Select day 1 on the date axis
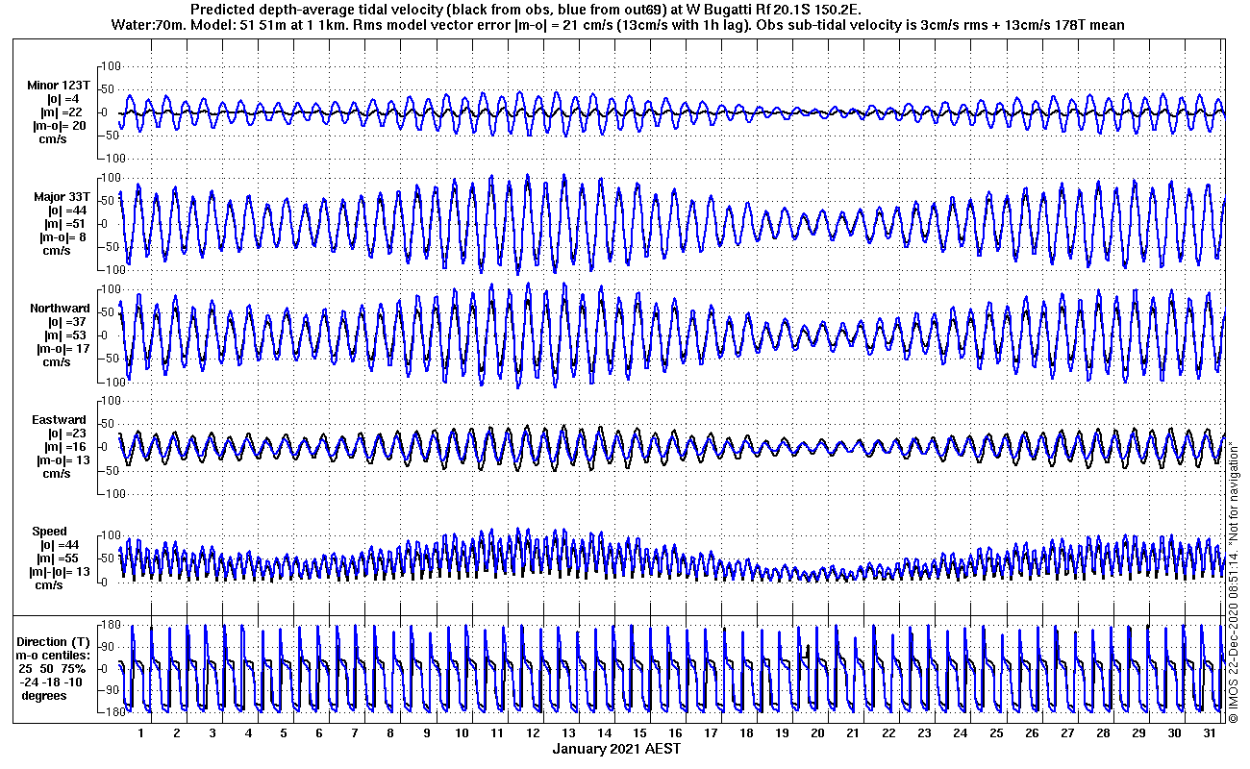1250x769 pixels. (141, 732)
